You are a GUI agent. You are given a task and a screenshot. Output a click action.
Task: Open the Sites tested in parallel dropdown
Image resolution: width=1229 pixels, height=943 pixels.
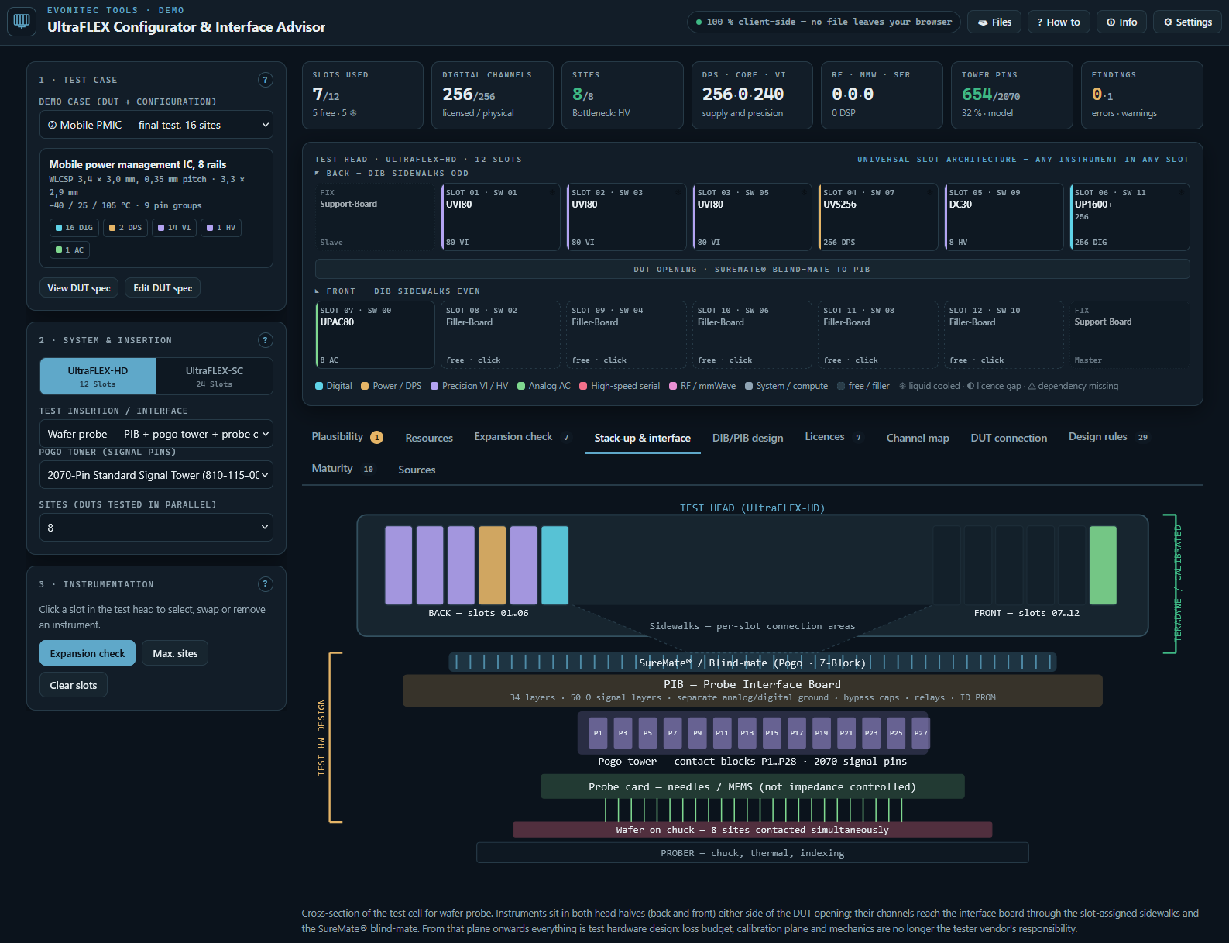click(x=156, y=528)
